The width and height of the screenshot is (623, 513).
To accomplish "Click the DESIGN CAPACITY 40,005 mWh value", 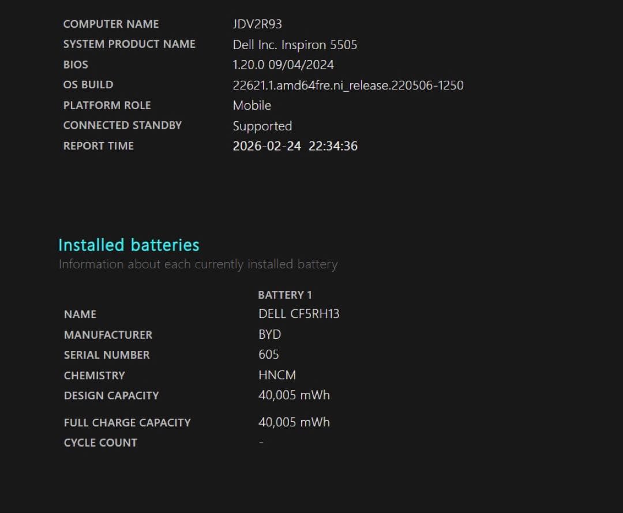I will (294, 395).
